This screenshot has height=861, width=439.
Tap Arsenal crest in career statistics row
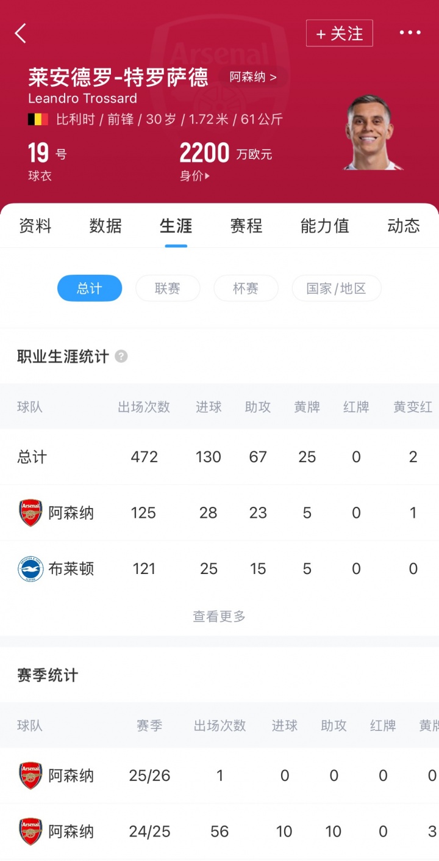30,513
